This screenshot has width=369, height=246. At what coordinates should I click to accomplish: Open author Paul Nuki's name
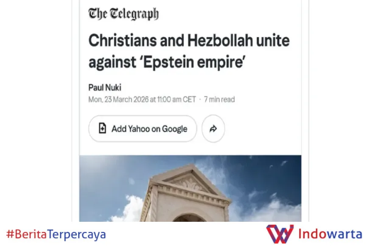tap(105, 88)
